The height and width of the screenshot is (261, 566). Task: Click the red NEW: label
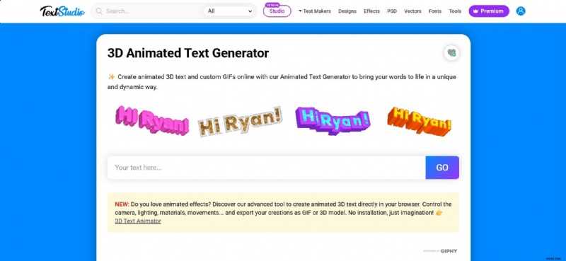click(x=122, y=204)
